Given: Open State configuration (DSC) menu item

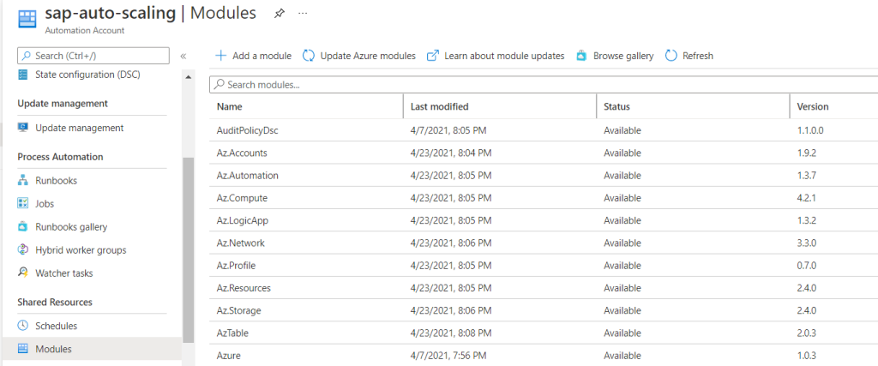Looking at the screenshot, I should pyautogui.click(x=87, y=75).
